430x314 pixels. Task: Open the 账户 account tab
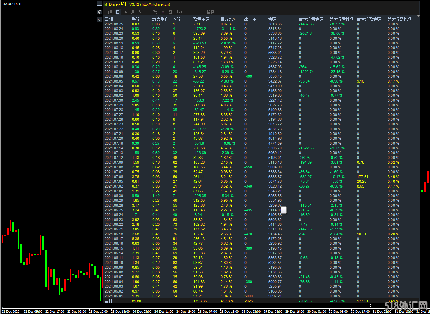181,12
